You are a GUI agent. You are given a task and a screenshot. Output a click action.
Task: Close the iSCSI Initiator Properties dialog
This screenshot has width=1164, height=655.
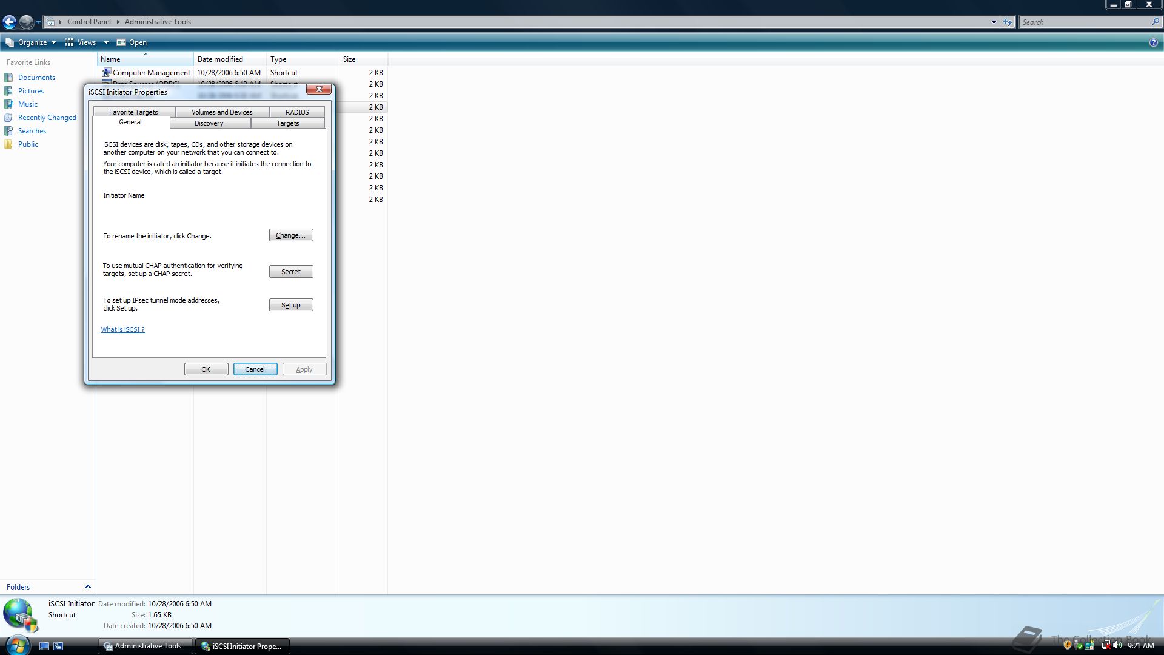coord(319,90)
